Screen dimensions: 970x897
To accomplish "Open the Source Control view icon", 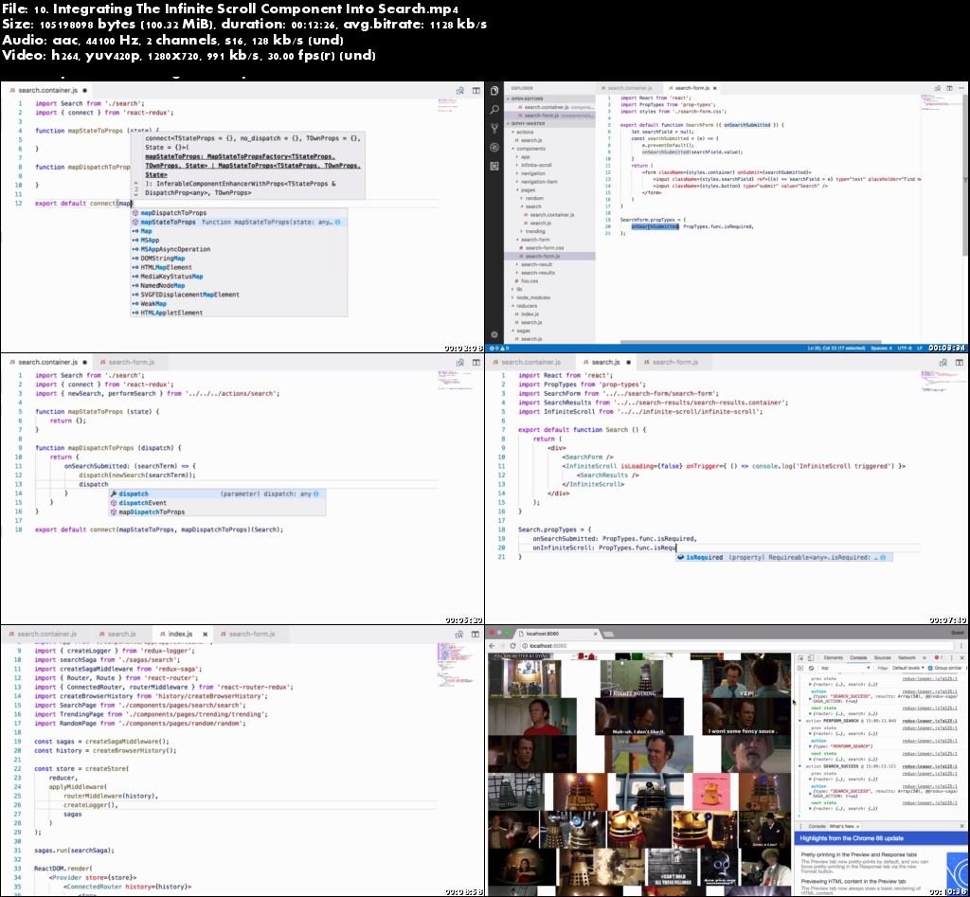I will [494, 129].
